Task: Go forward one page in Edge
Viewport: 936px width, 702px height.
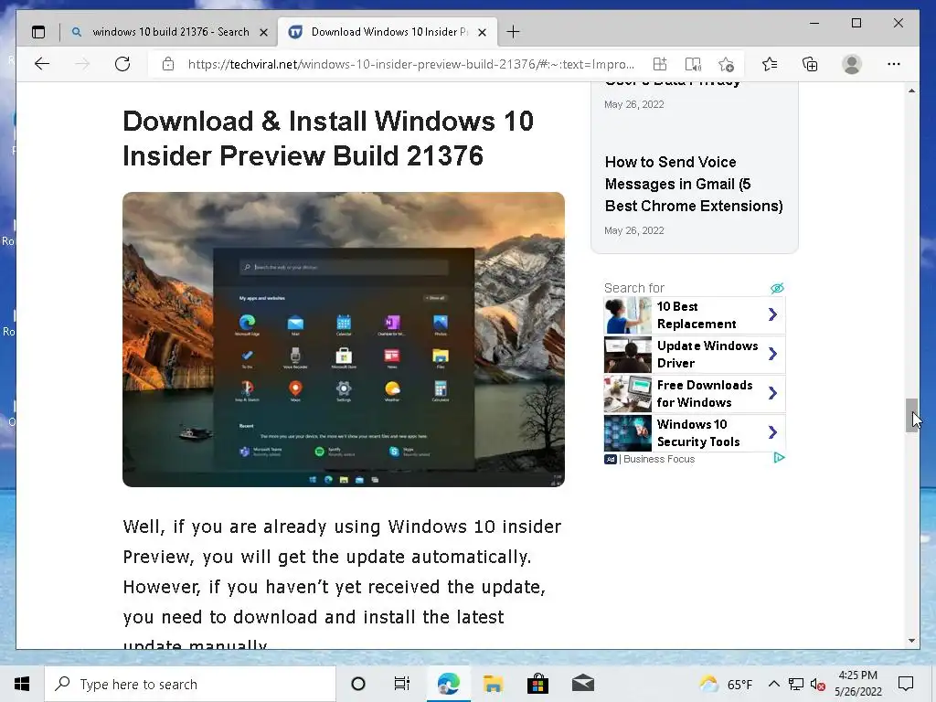Action: pos(82,64)
